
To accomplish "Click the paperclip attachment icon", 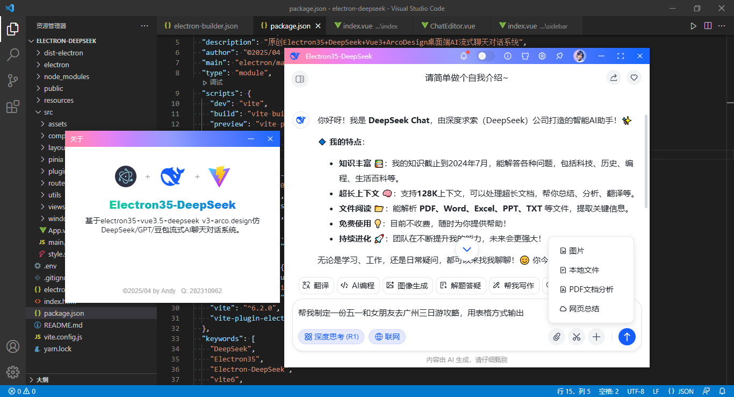I will (x=557, y=337).
